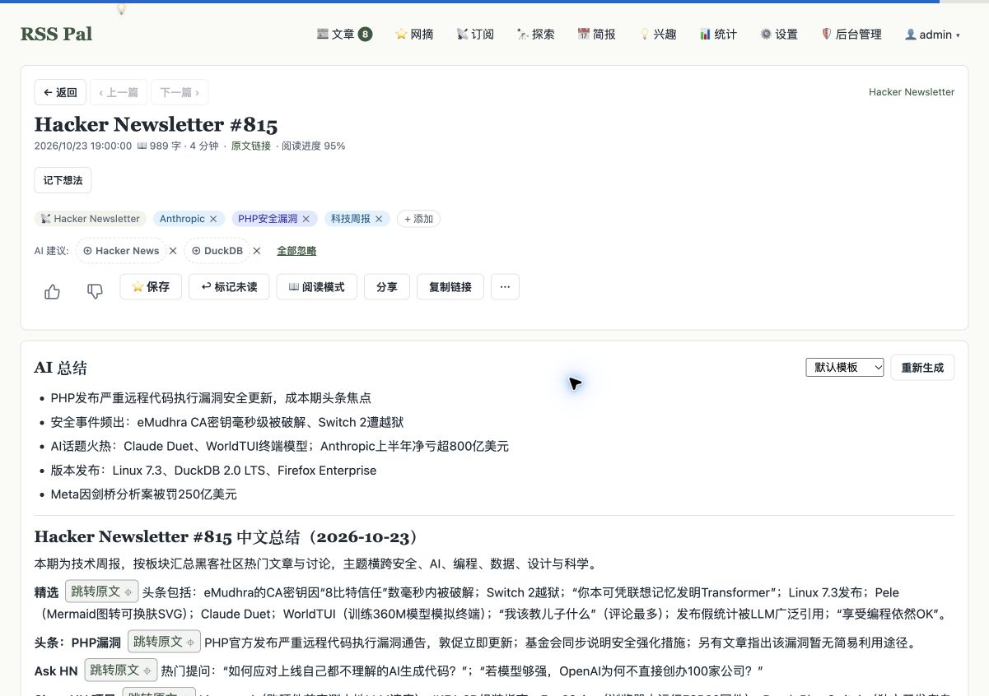Click the 分享 share button
The image size is (989, 696).
[387, 287]
